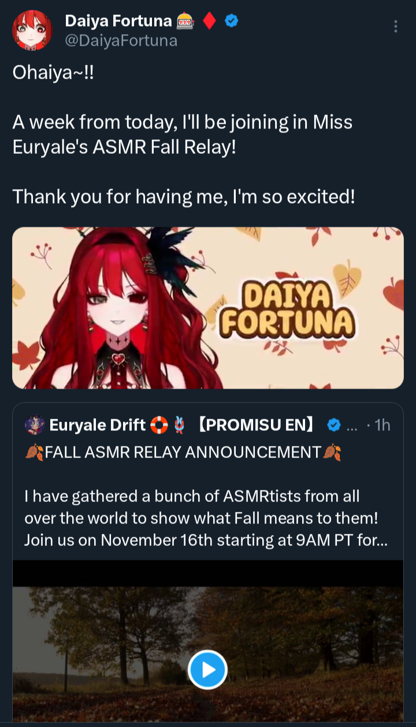
Task: Open Daiya Fortuna's profile avatar
Action: pyautogui.click(x=32, y=30)
